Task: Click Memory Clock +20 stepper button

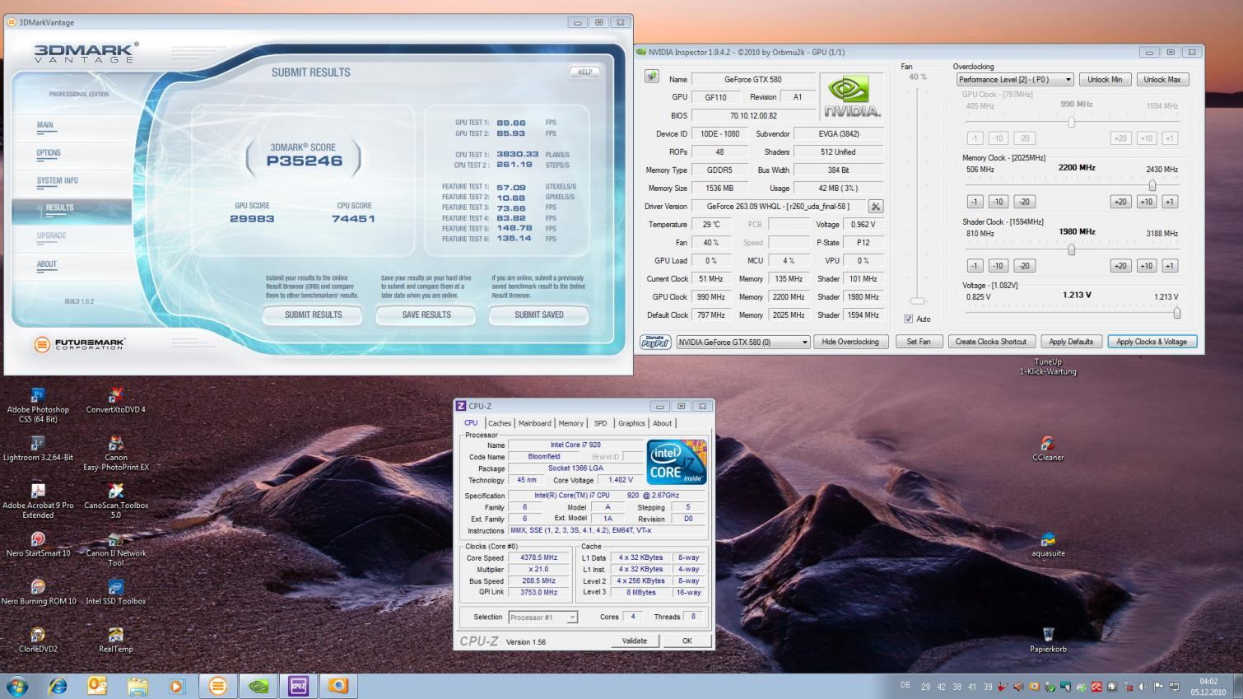Action: (x=1120, y=202)
